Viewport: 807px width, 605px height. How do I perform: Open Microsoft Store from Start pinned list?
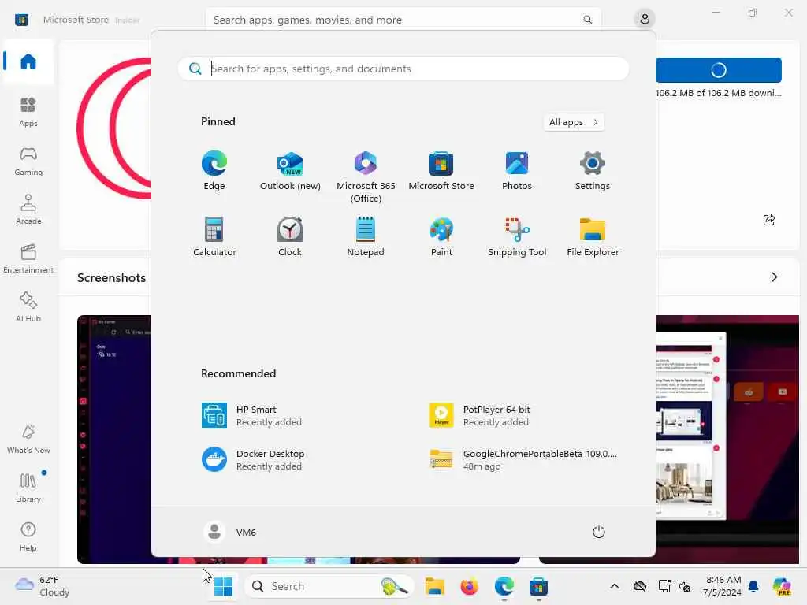click(x=441, y=171)
